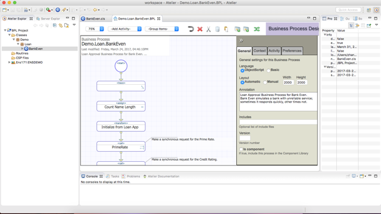381x214 pixels.
Task: Select the Count Name Length assign activity
Action: [121, 106]
